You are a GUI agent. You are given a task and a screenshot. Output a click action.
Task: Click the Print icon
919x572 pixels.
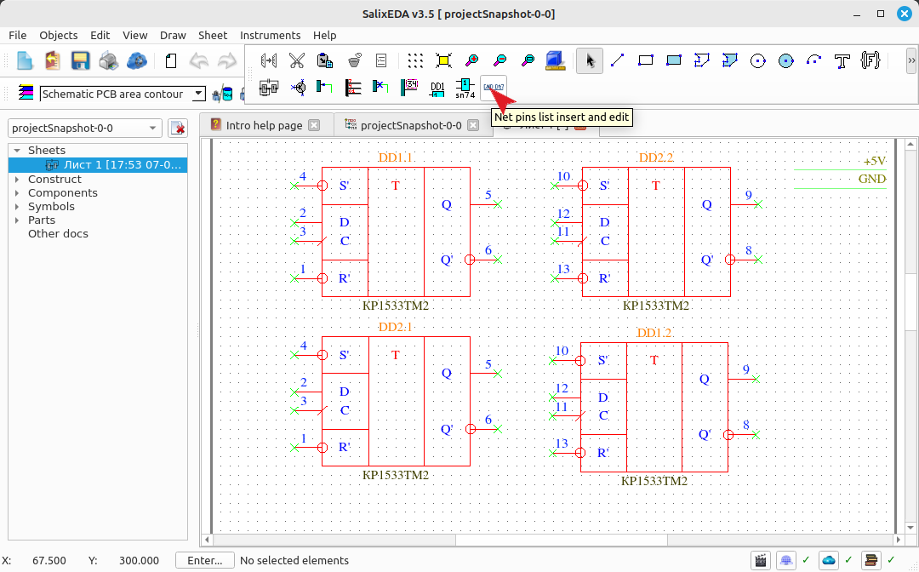(108, 60)
